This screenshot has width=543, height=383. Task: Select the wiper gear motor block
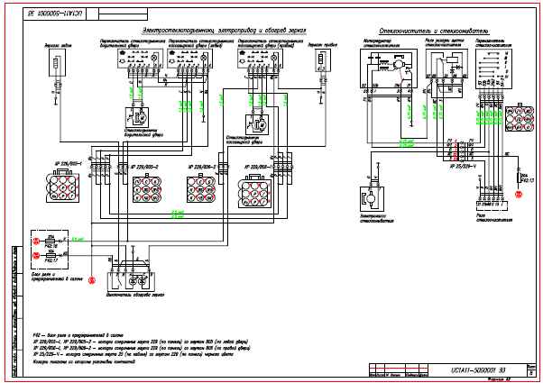point(389,68)
